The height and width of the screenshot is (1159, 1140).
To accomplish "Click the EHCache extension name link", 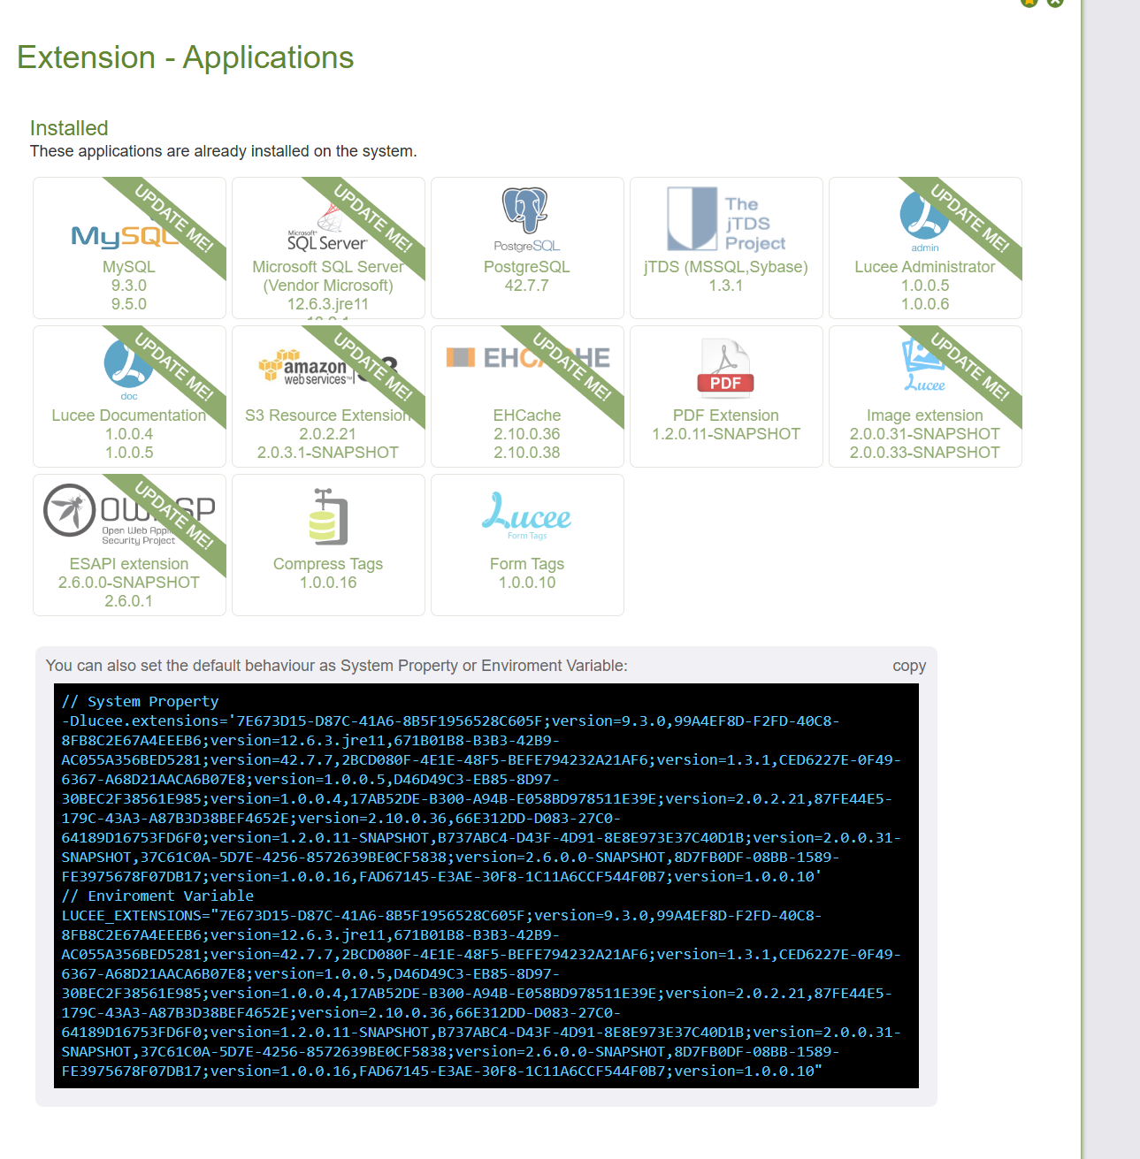I will click(526, 416).
